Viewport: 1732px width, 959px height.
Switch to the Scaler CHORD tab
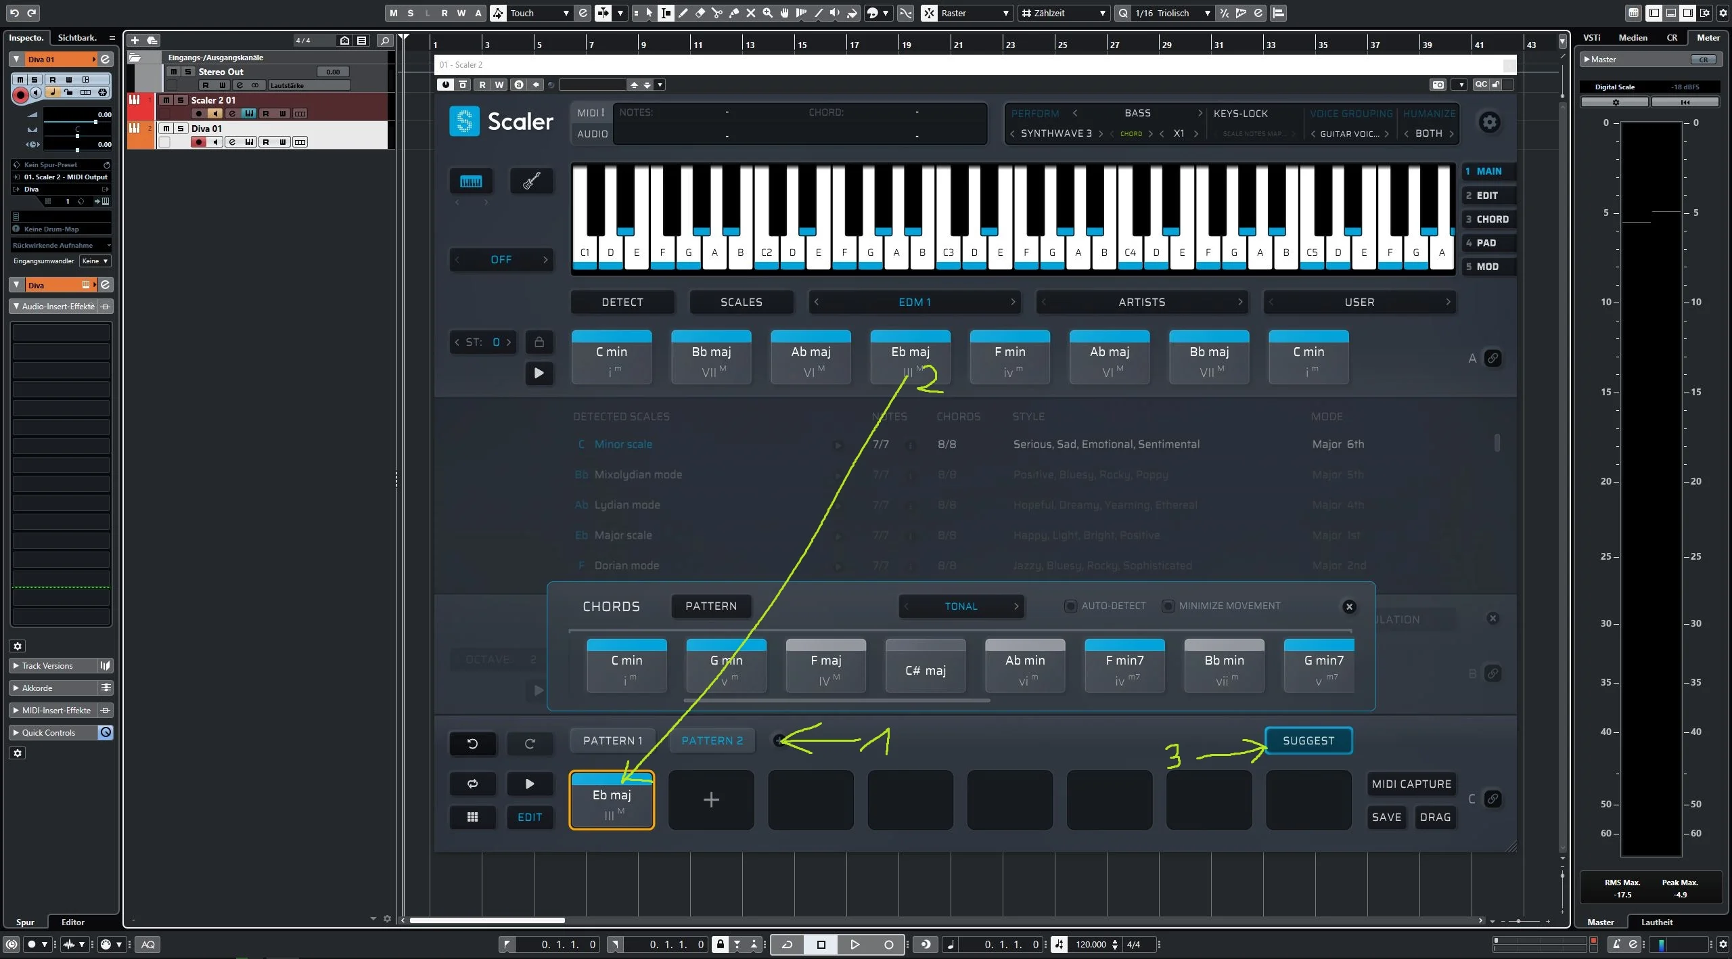click(1487, 219)
